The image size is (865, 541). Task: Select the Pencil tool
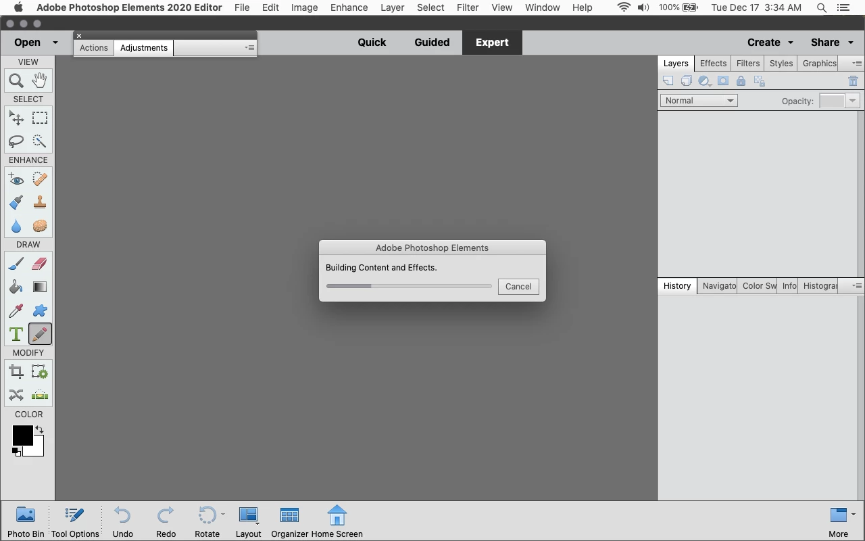40,334
